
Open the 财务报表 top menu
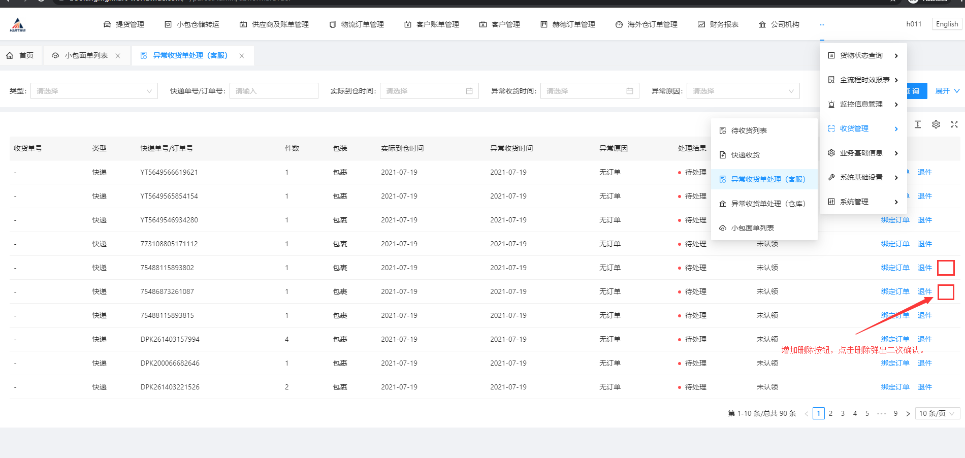click(718, 24)
